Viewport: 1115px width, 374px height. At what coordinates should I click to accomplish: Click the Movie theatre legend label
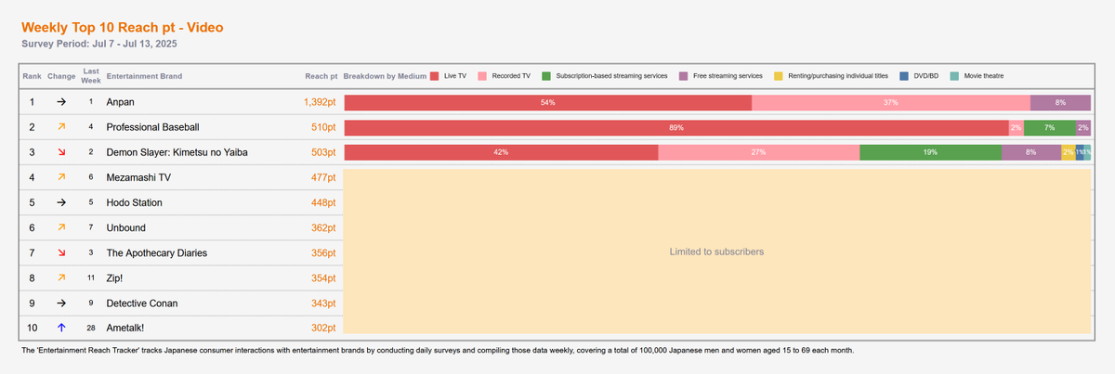[984, 76]
